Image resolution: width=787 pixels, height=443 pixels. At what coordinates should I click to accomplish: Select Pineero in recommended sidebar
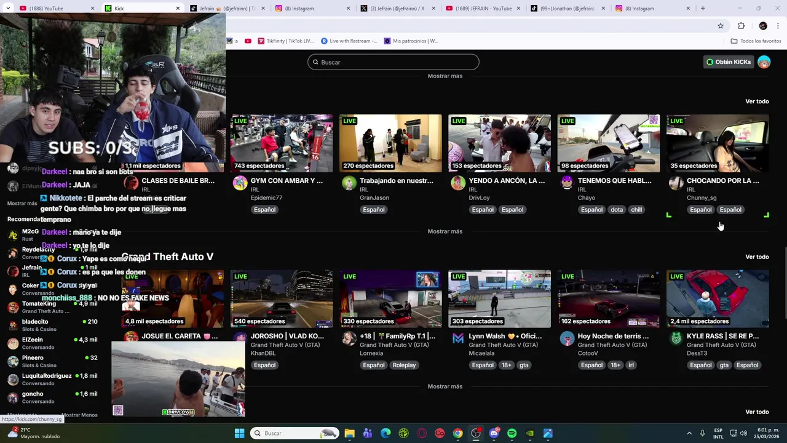pos(52,361)
